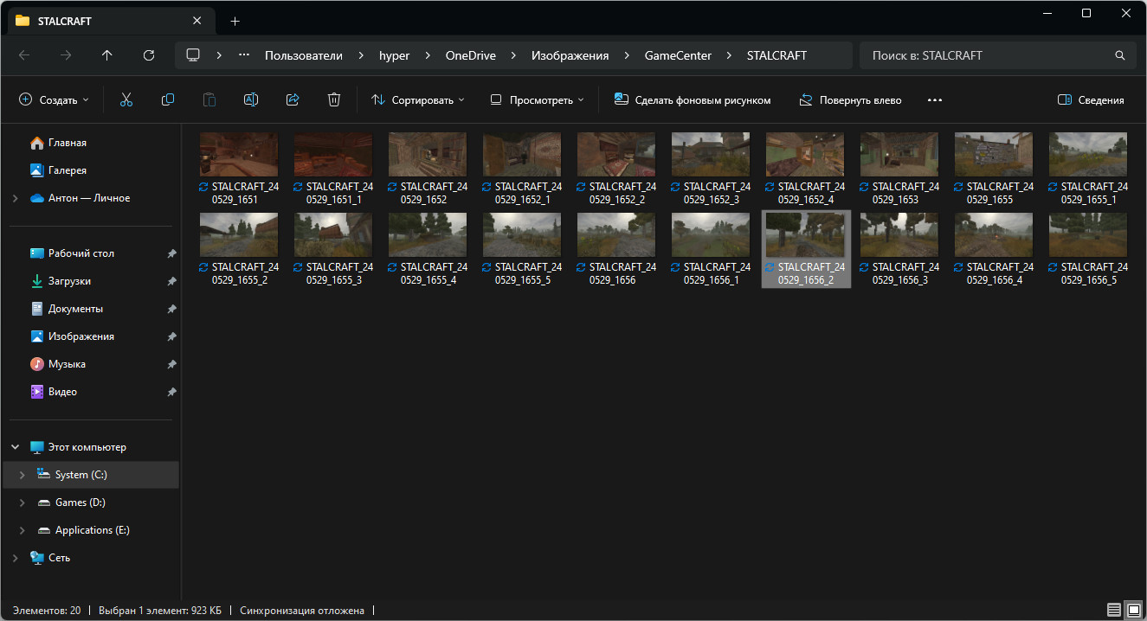This screenshot has height=621, width=1147.
Task: Open the Просмотреть view dropdown
Action: [537, 100]
